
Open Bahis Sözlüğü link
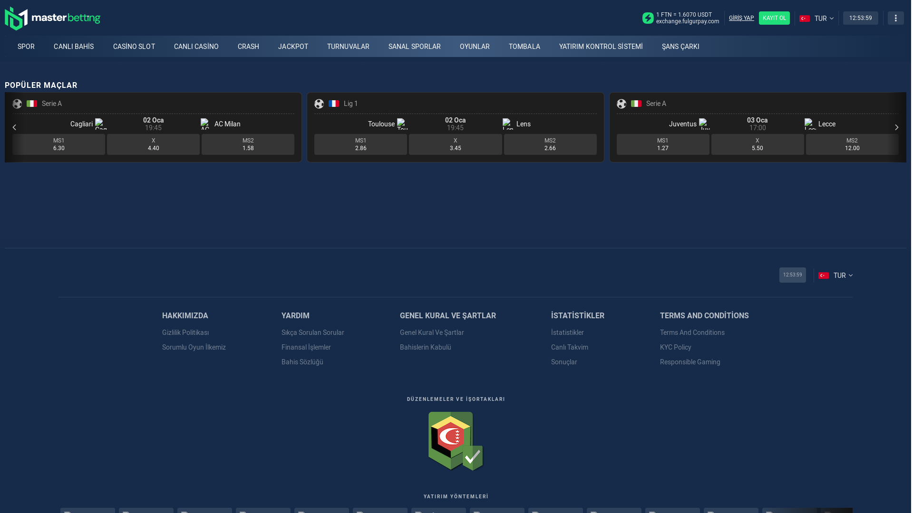[302, 362]
